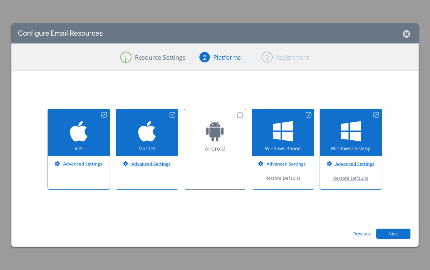Click the gear icon under Windows Desktop
The image size is (430, 270).
point(329,164)
